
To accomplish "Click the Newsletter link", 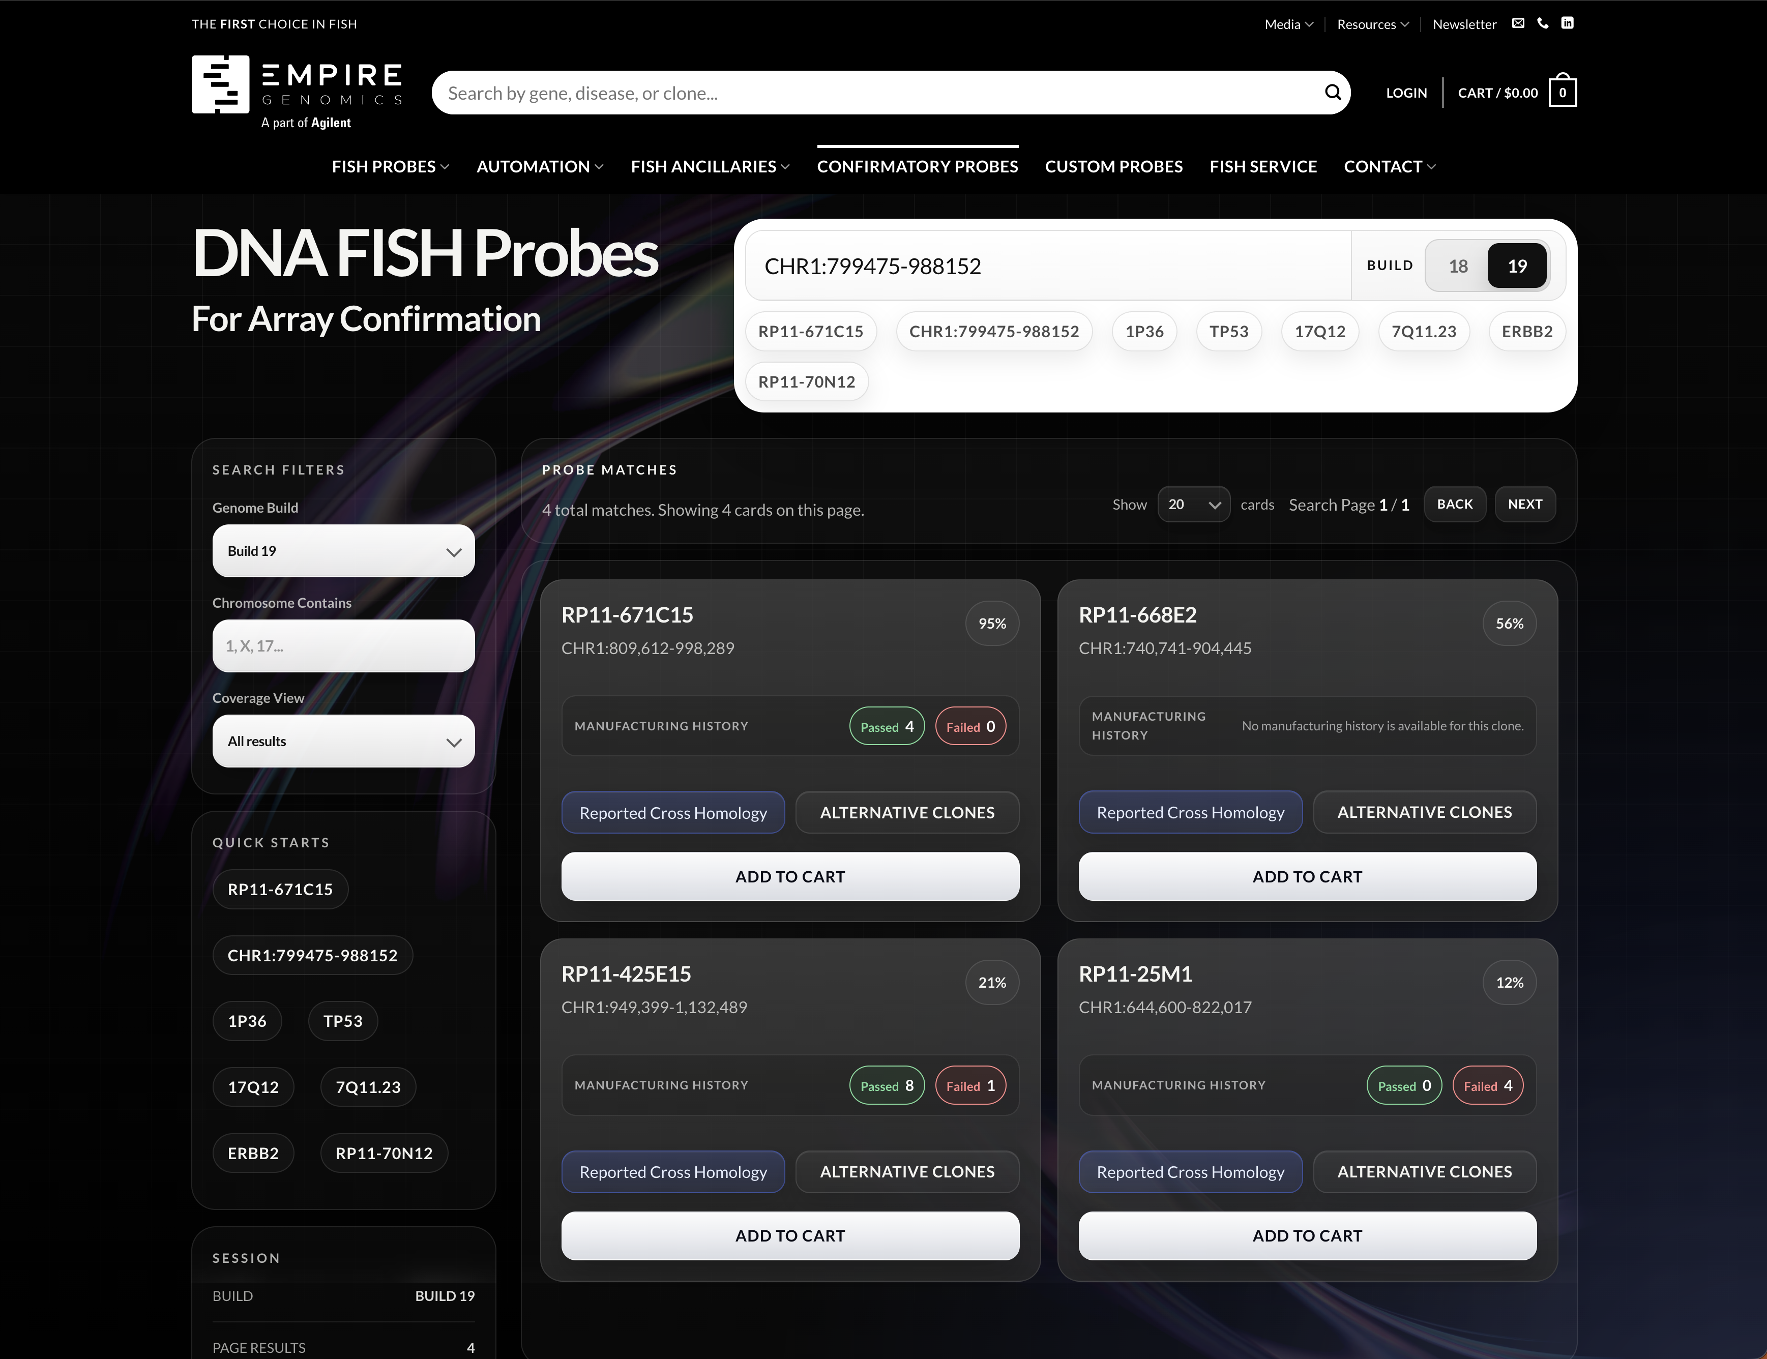I will (x=1464, y=24).
